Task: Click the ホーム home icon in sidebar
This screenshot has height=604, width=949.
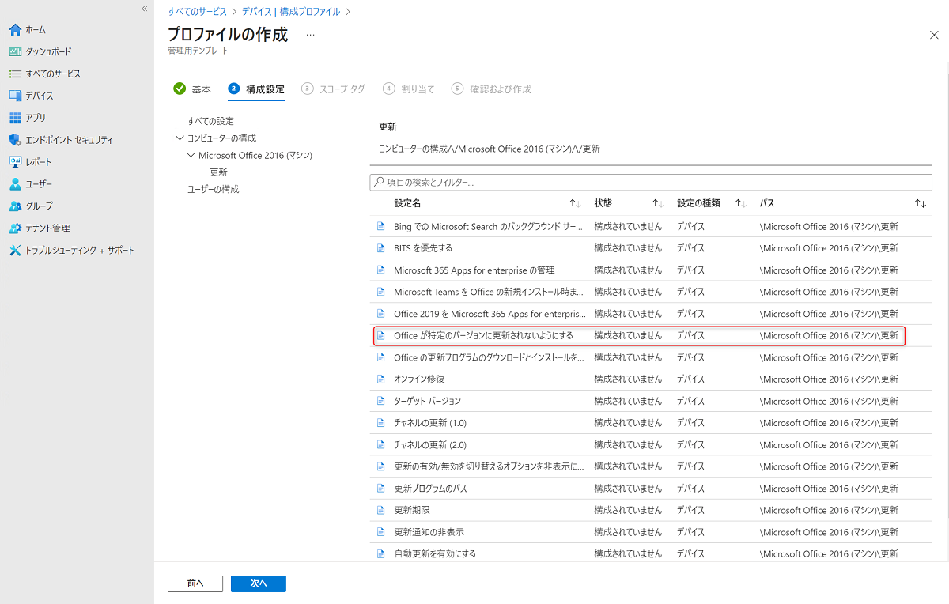Action: tap(15, 30)
